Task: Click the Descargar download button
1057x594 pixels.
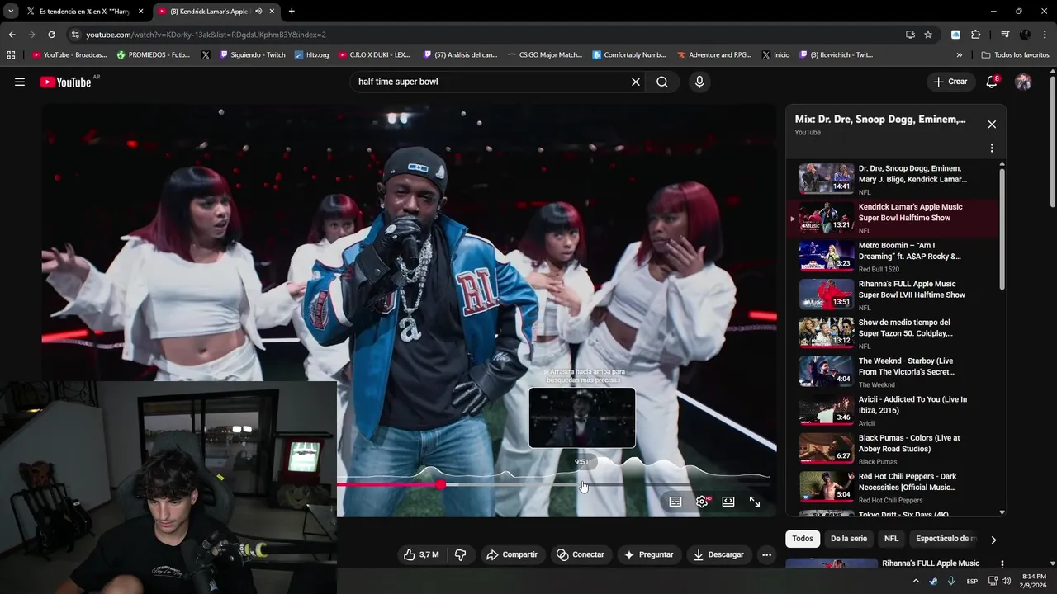Action: point(718,554)
